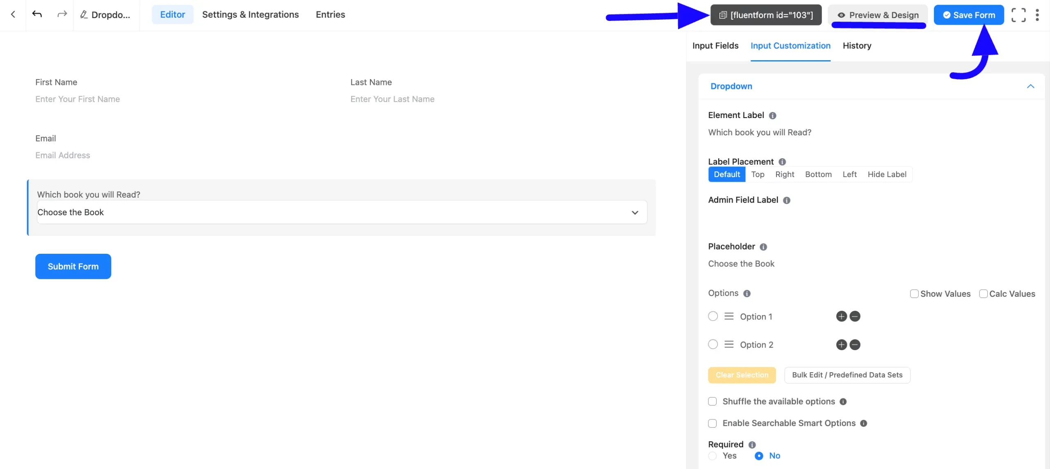Screen dimensions: 1050x469
Task: Grab the Option 2 reorder handle
Action: (x=729, y=344)
